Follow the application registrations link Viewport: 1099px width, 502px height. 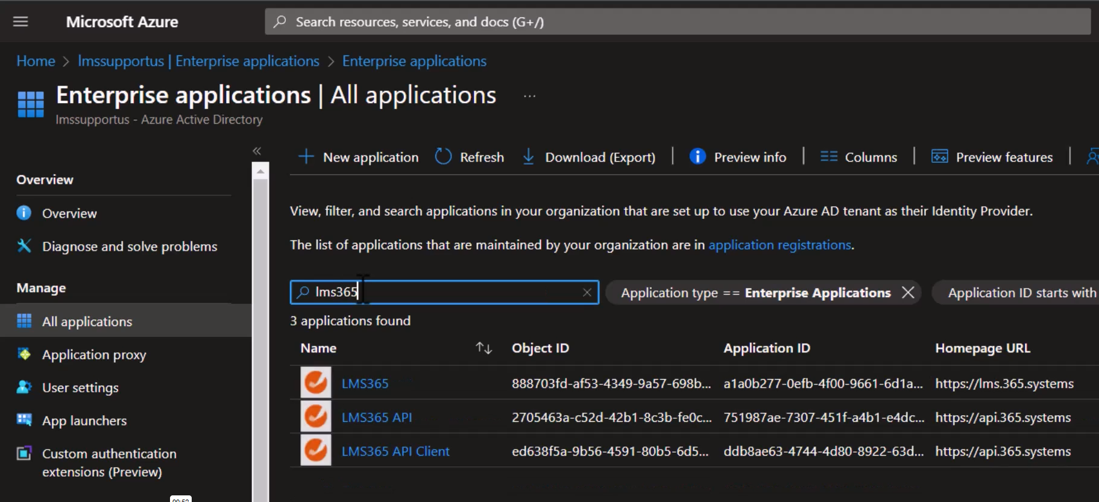(x=779, y=245)
